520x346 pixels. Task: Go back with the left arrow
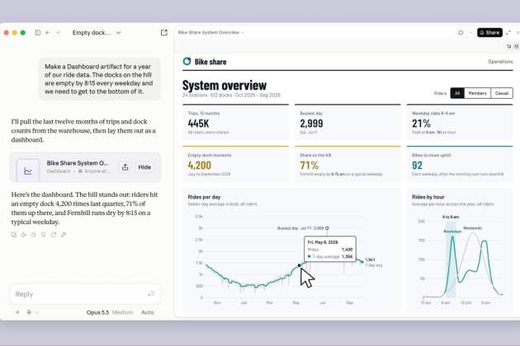pyautogui.click(x=48, y=32)
